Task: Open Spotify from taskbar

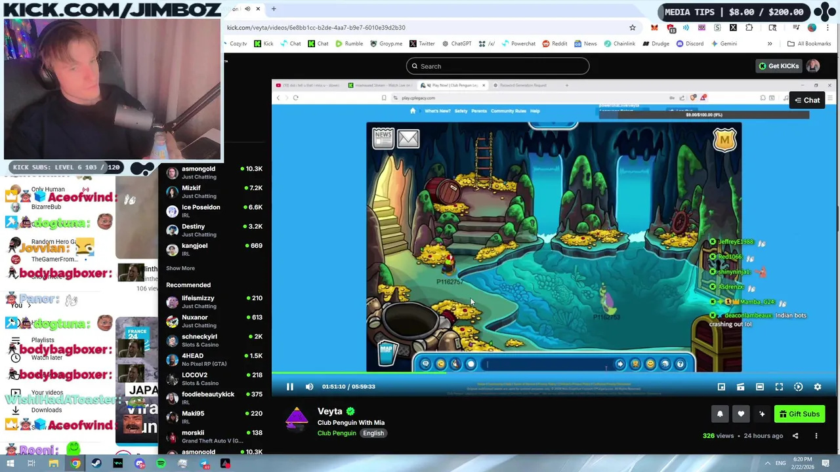Action: click(x=161, y=464)
